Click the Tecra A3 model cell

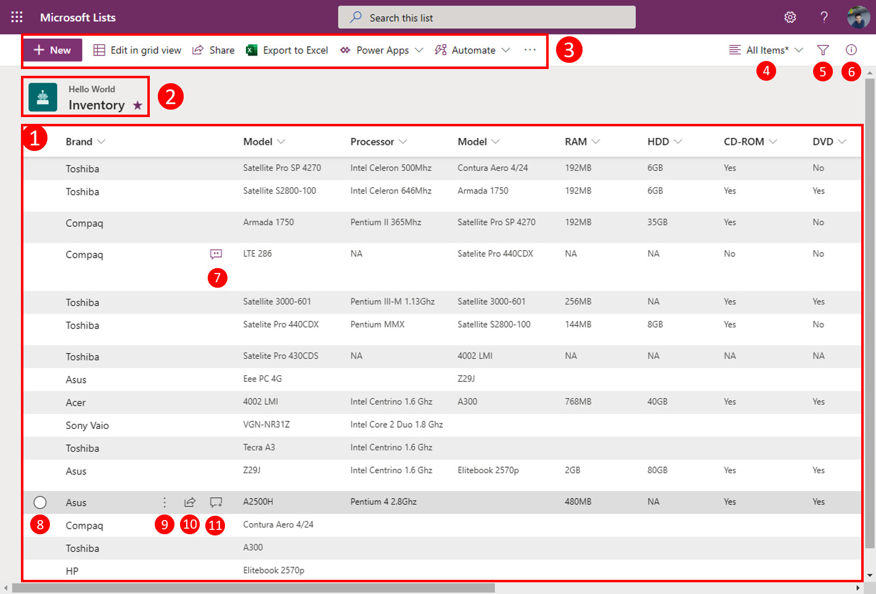pyautogui.click(x=259, y=447)
